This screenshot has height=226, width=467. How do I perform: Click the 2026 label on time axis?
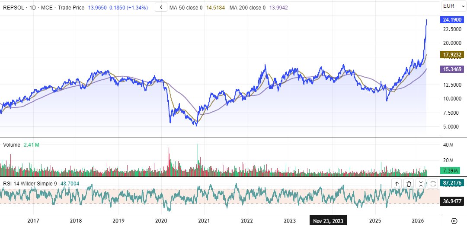[418, 221]
